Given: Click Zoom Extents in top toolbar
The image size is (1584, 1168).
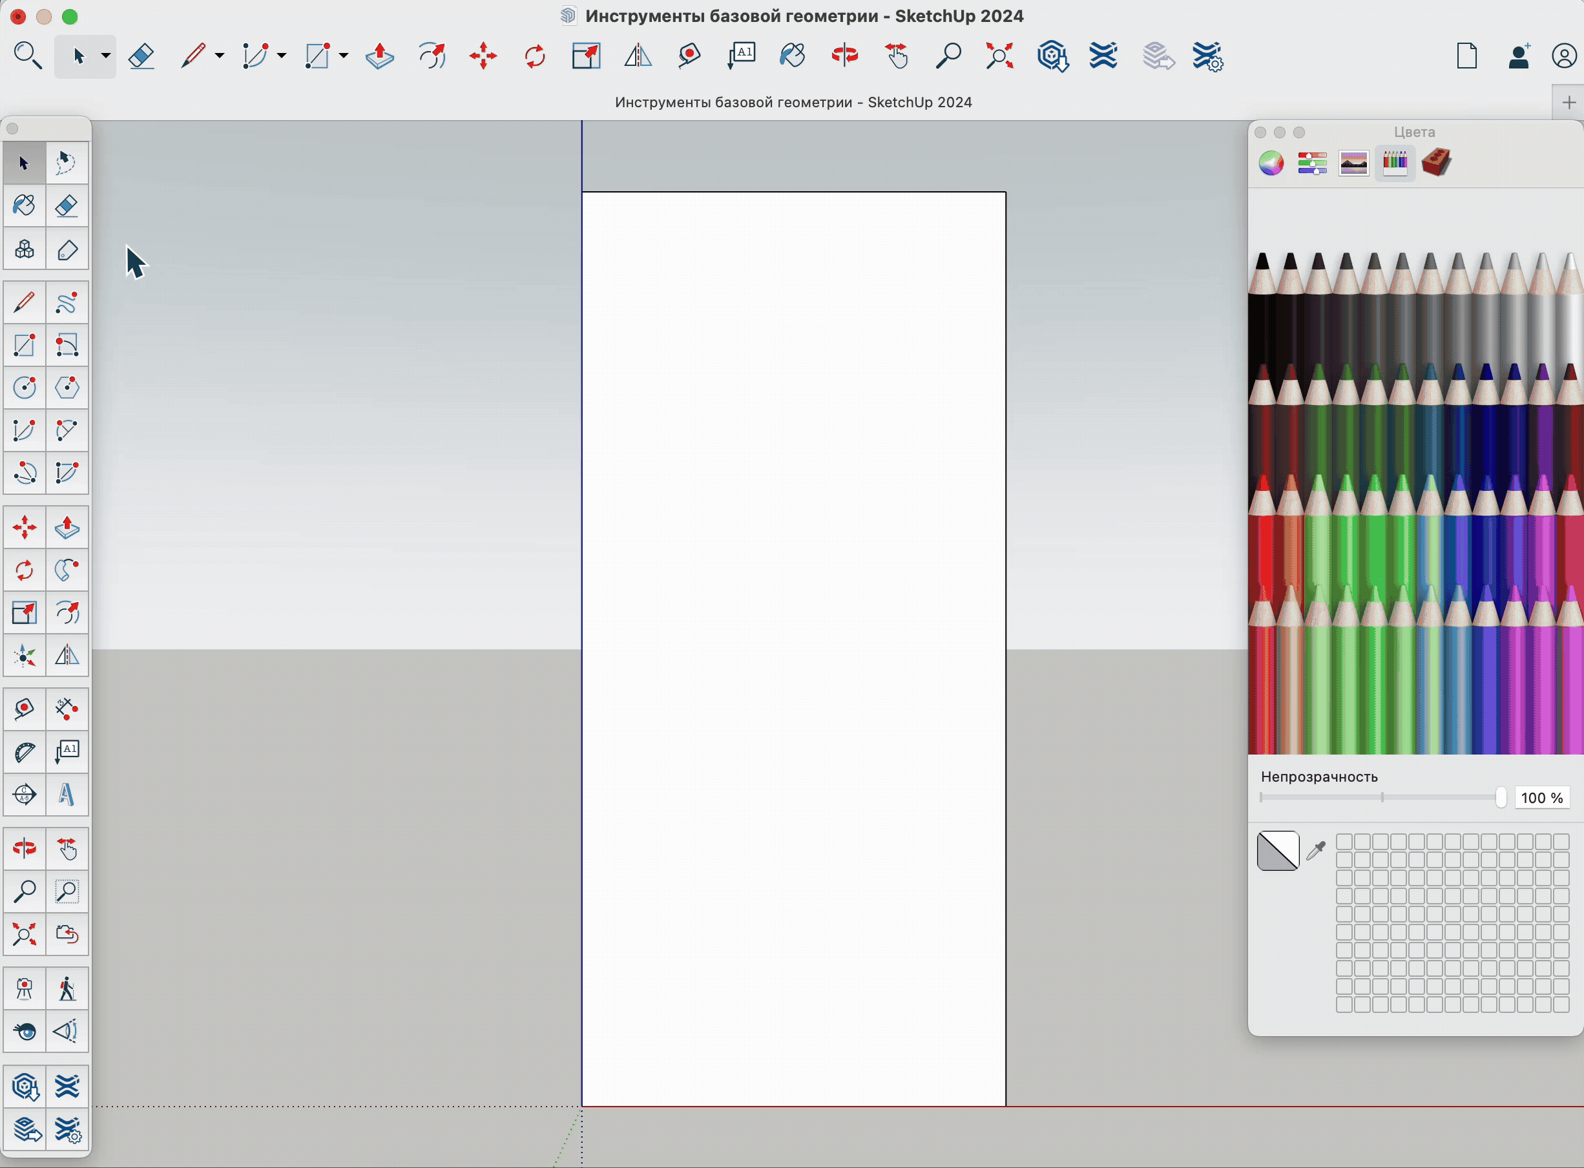Looking at the screenshot, I should (x=999, y=55).
